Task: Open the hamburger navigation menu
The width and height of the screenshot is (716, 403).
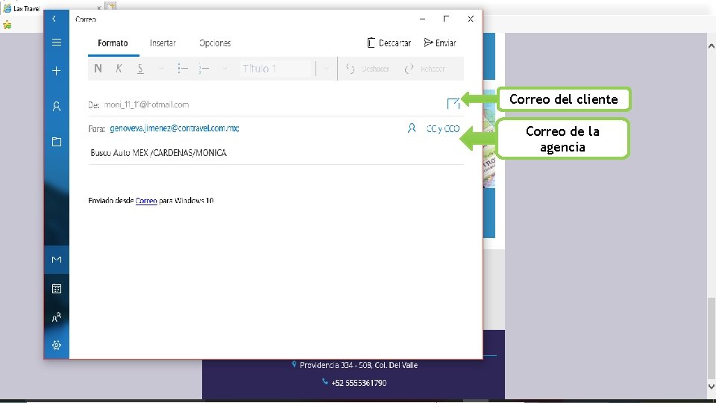Action: [57, 43]
